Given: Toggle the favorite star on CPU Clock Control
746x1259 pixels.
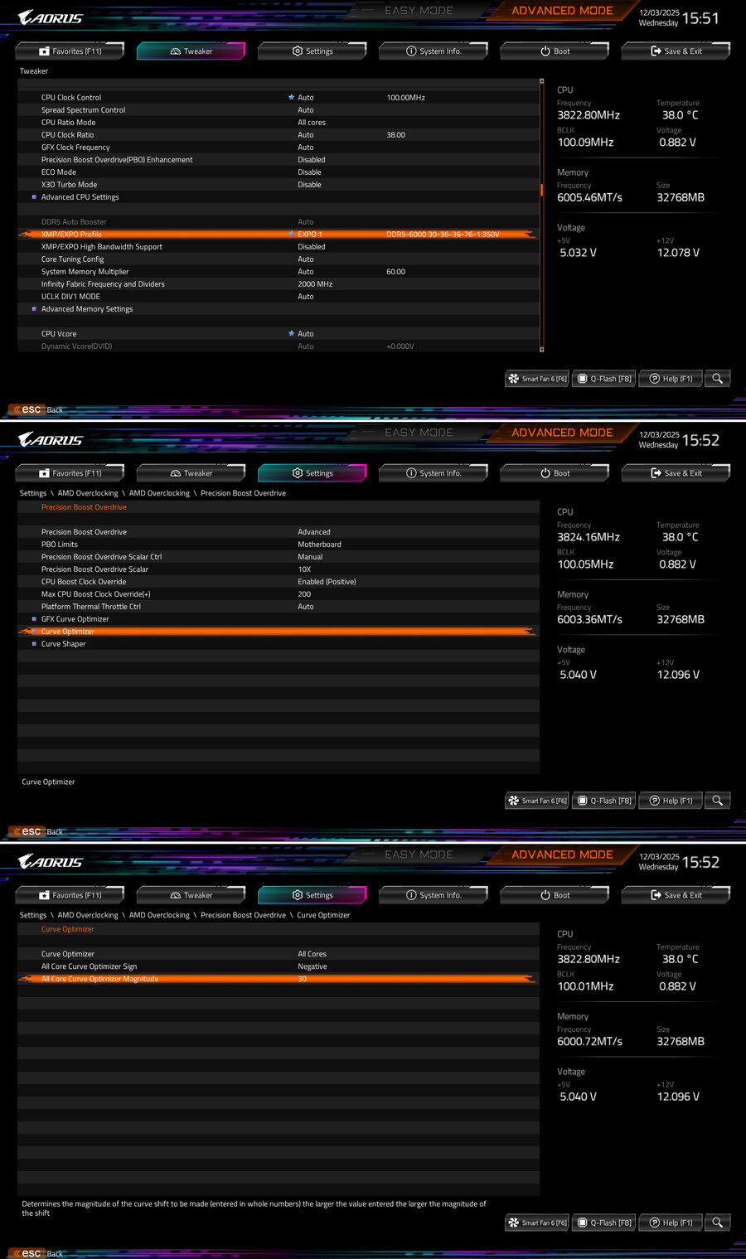Looking at the screenshot, I should 291,97.
